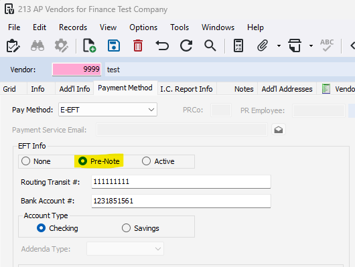This screenshot has width=355, height=267.
Task: Select the Active EFT radio button
Action: (x=146, y=161)
